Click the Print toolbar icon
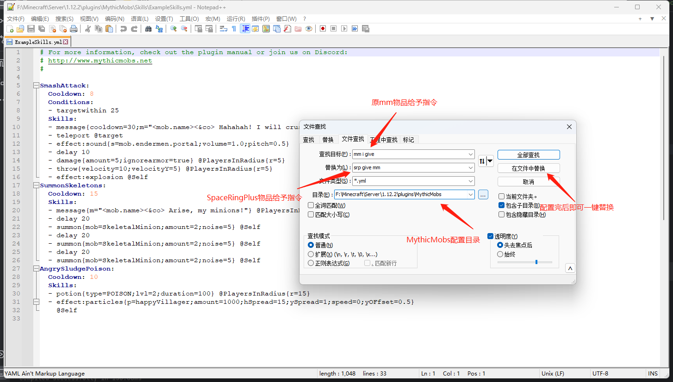 pos(74,29)
